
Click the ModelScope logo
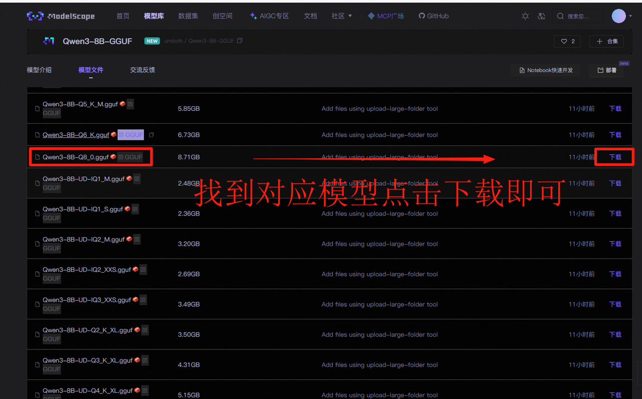[x=61, y=16]
